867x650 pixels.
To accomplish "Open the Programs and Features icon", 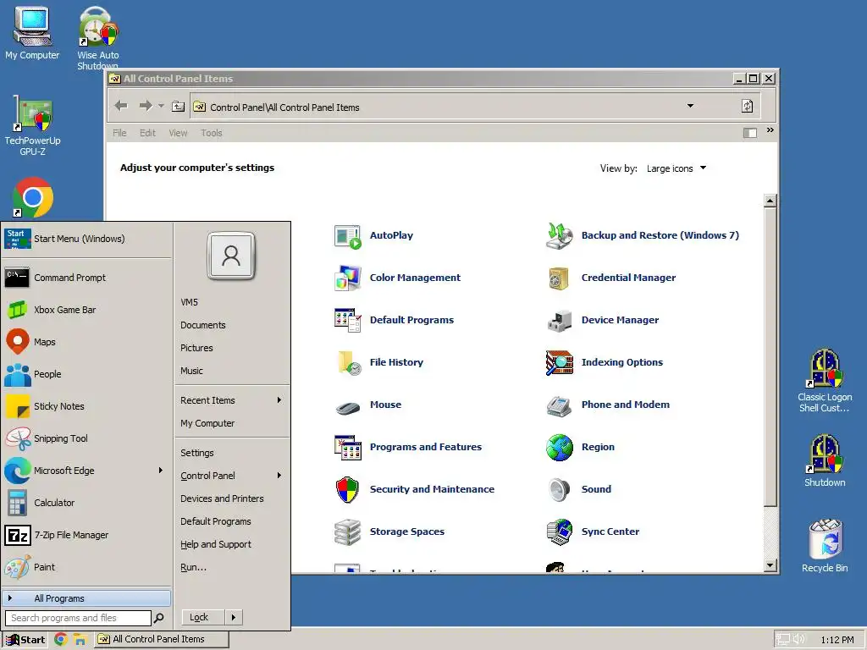I will [x=348, y=447].
